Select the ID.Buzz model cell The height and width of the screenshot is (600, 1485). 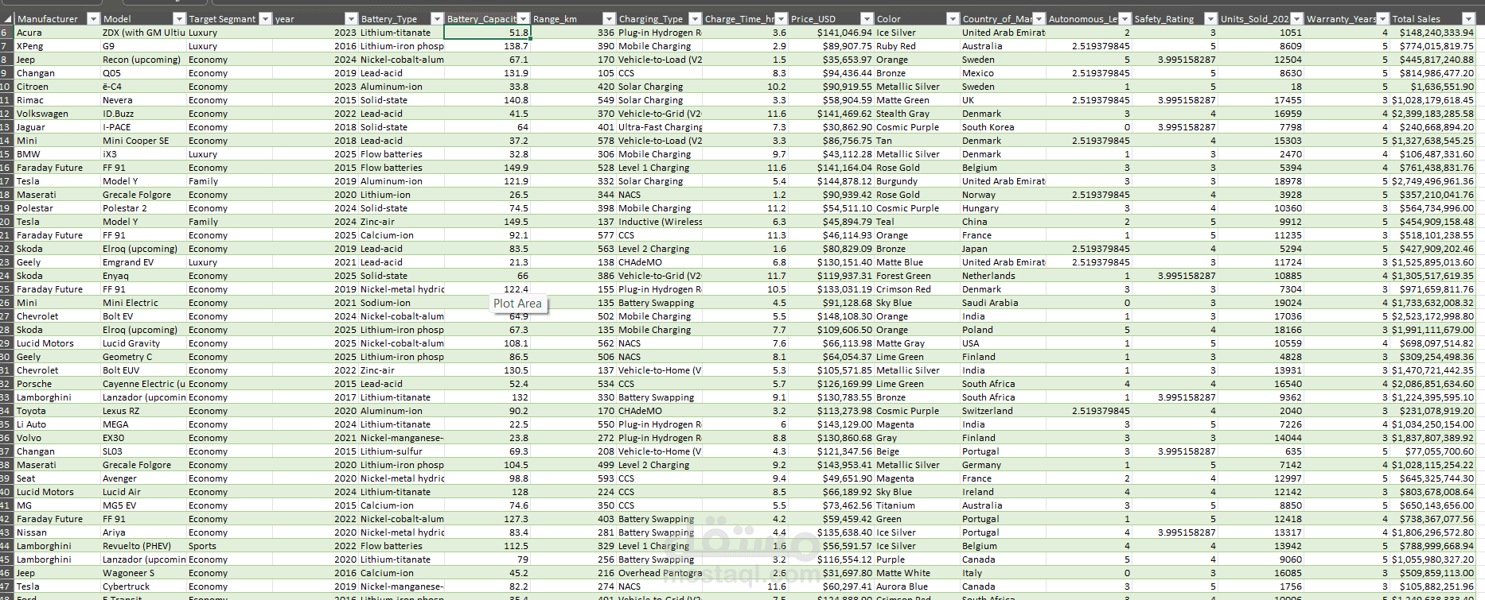143,114
